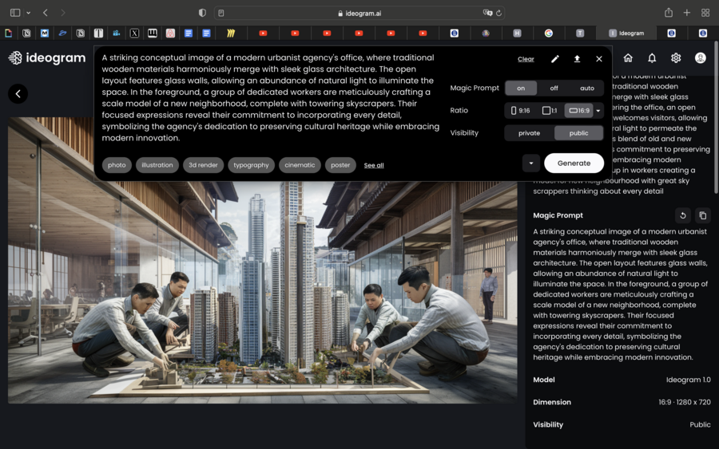Switch Visibility to private
The image size is (719, 449).
(529, 133)
